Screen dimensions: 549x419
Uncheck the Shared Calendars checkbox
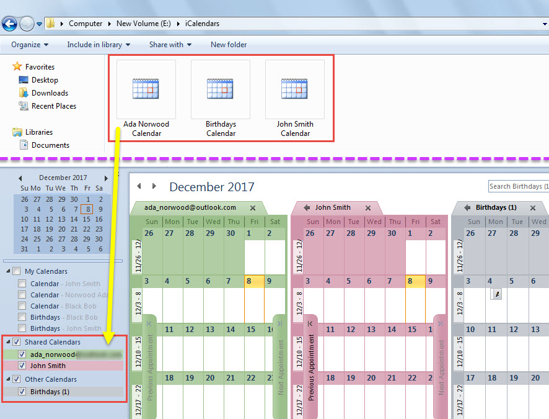(17, 342)
